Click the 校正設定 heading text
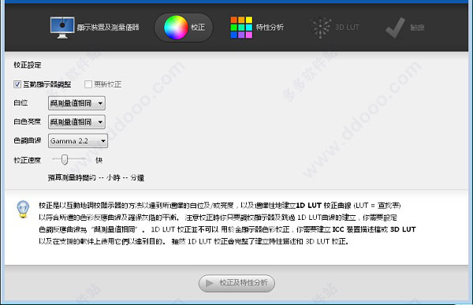This screenshot has width=473, height=305. pos(27,65)
